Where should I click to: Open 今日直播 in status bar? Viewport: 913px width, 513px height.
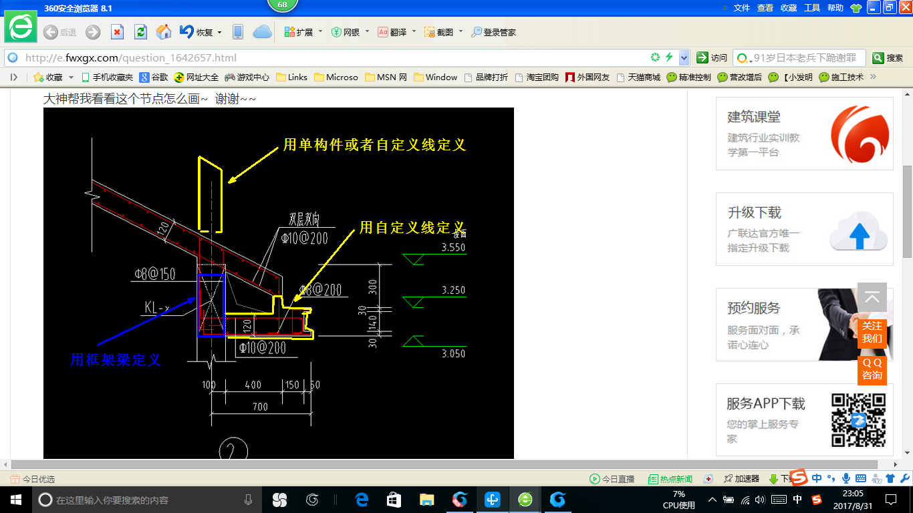(x=612, y=479)
